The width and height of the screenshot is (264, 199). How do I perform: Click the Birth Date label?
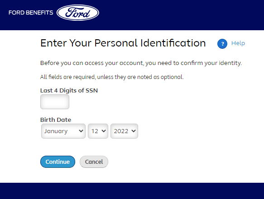(x=56, y=120)
